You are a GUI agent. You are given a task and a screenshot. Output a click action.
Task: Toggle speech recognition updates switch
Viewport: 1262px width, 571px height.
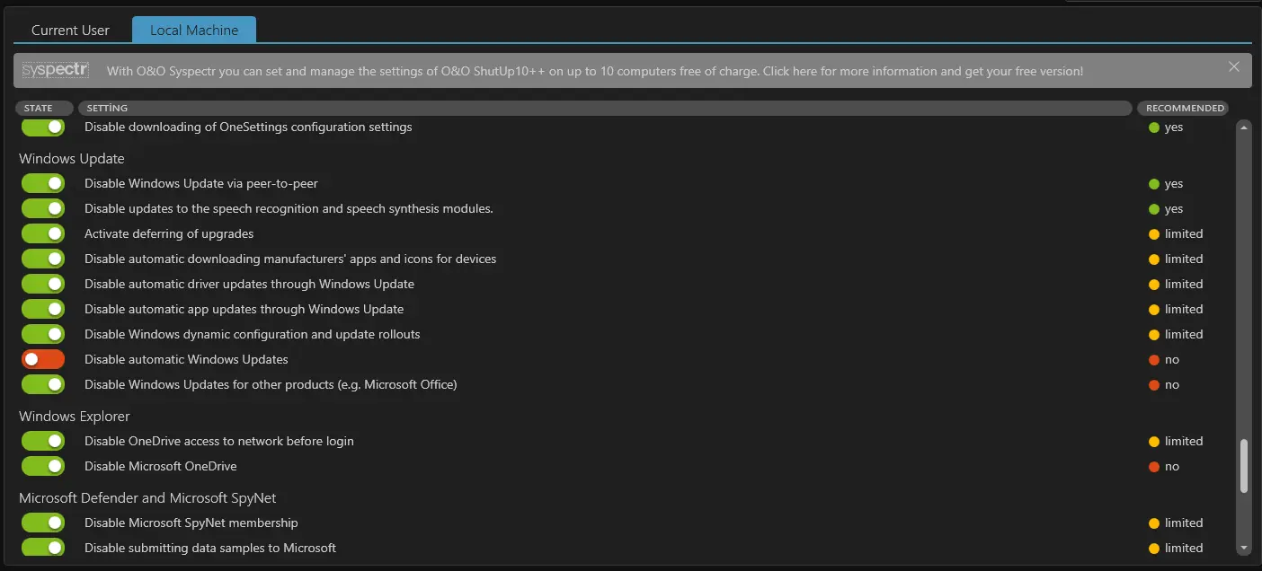click(43, 208)
